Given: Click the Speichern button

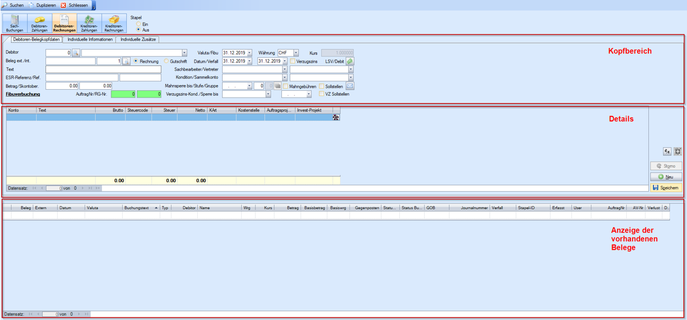Looking at the screenshot, I should point(666,187).
